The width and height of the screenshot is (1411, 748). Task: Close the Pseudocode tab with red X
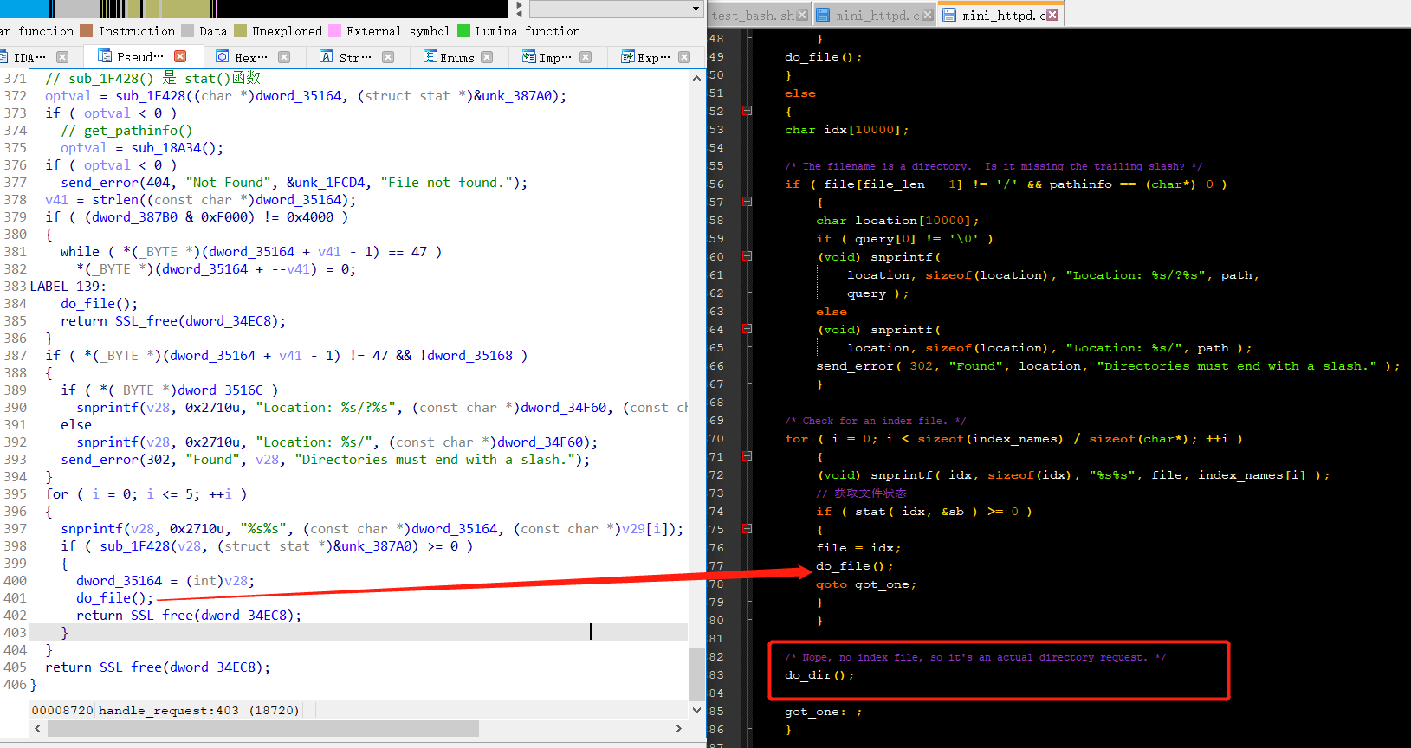(180, 56)
